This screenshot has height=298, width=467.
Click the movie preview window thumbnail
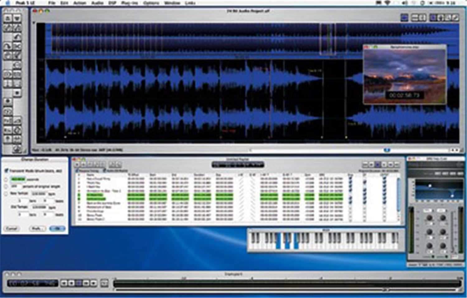pos(405,76)
